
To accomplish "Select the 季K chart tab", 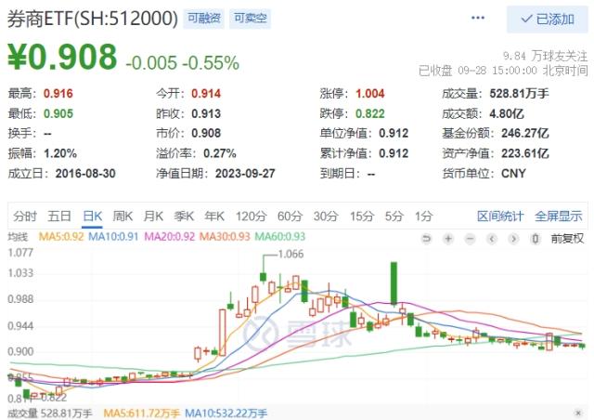I will point(184,217).
